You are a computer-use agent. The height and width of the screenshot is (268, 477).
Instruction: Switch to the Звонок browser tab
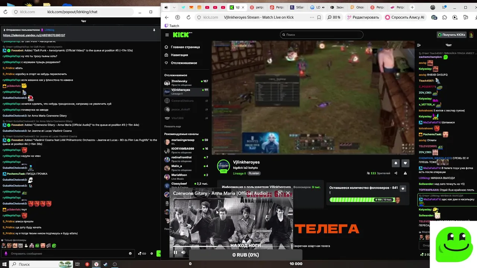[337, 7]
